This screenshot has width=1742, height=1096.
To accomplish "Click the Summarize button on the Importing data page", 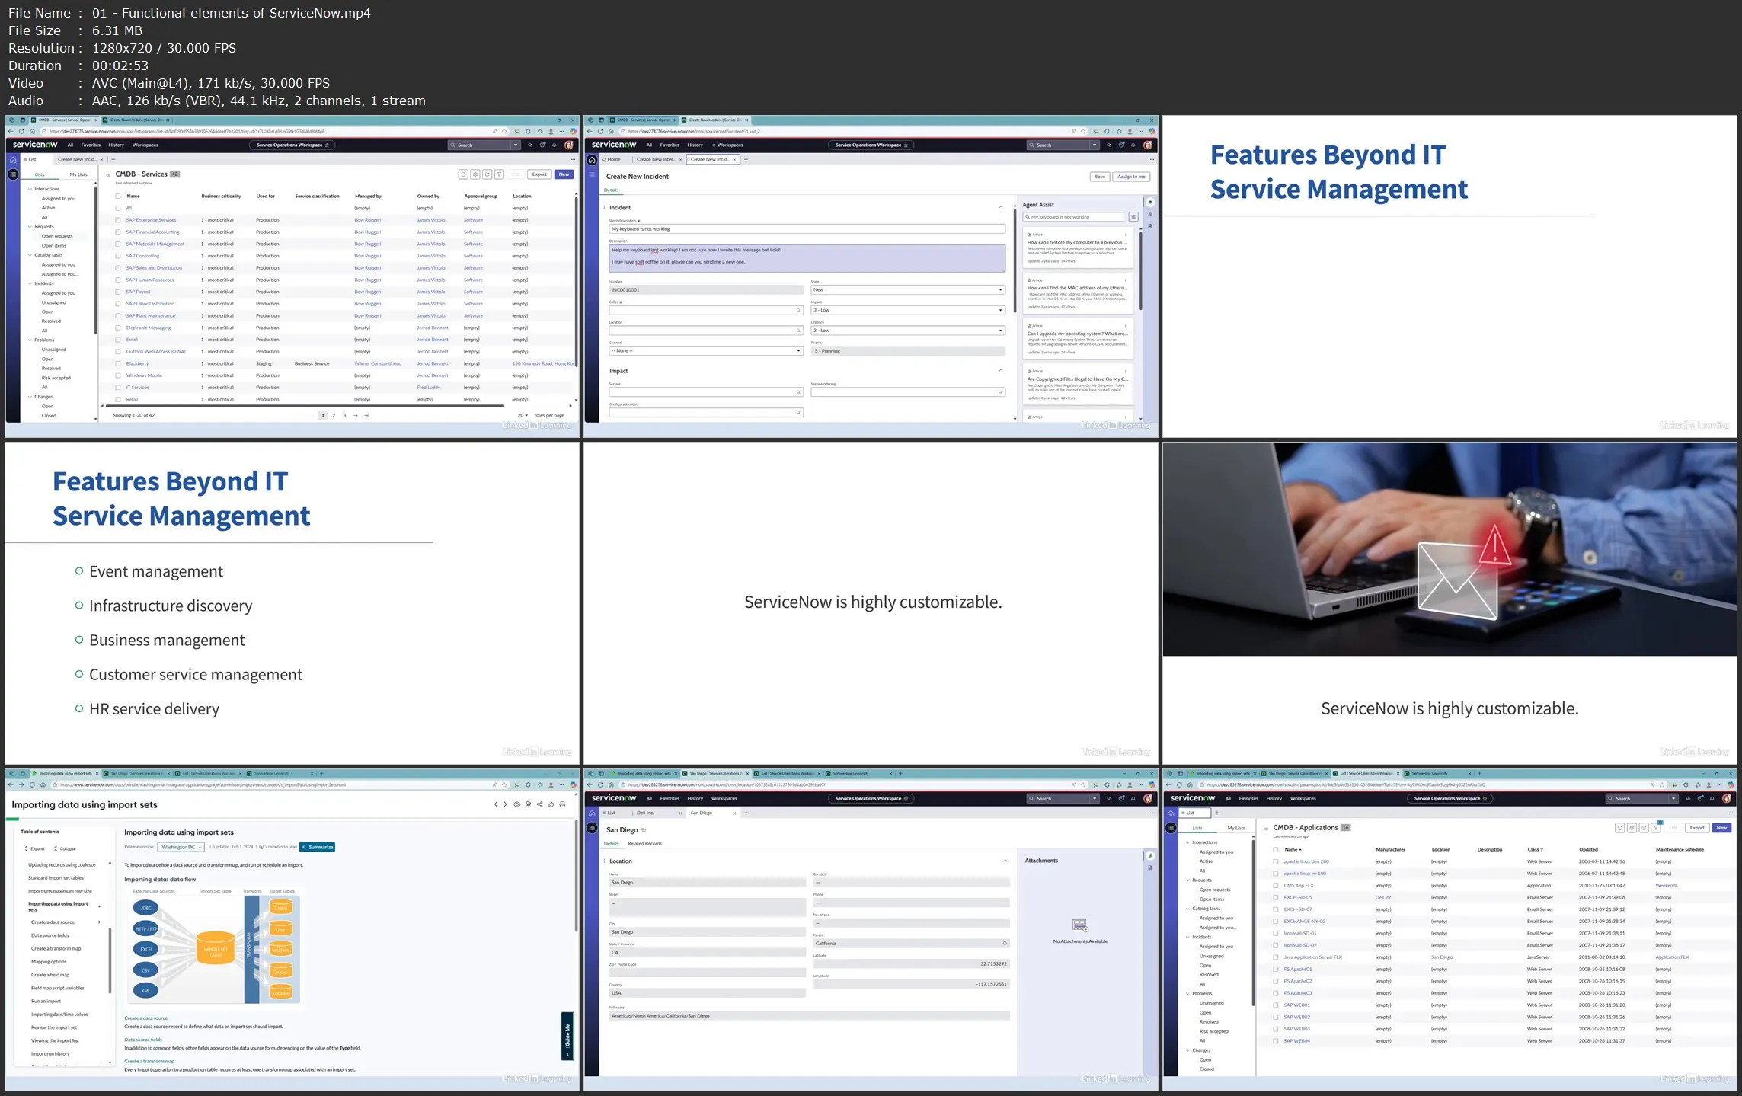I will pyautogui.click(x=318, y=847).
